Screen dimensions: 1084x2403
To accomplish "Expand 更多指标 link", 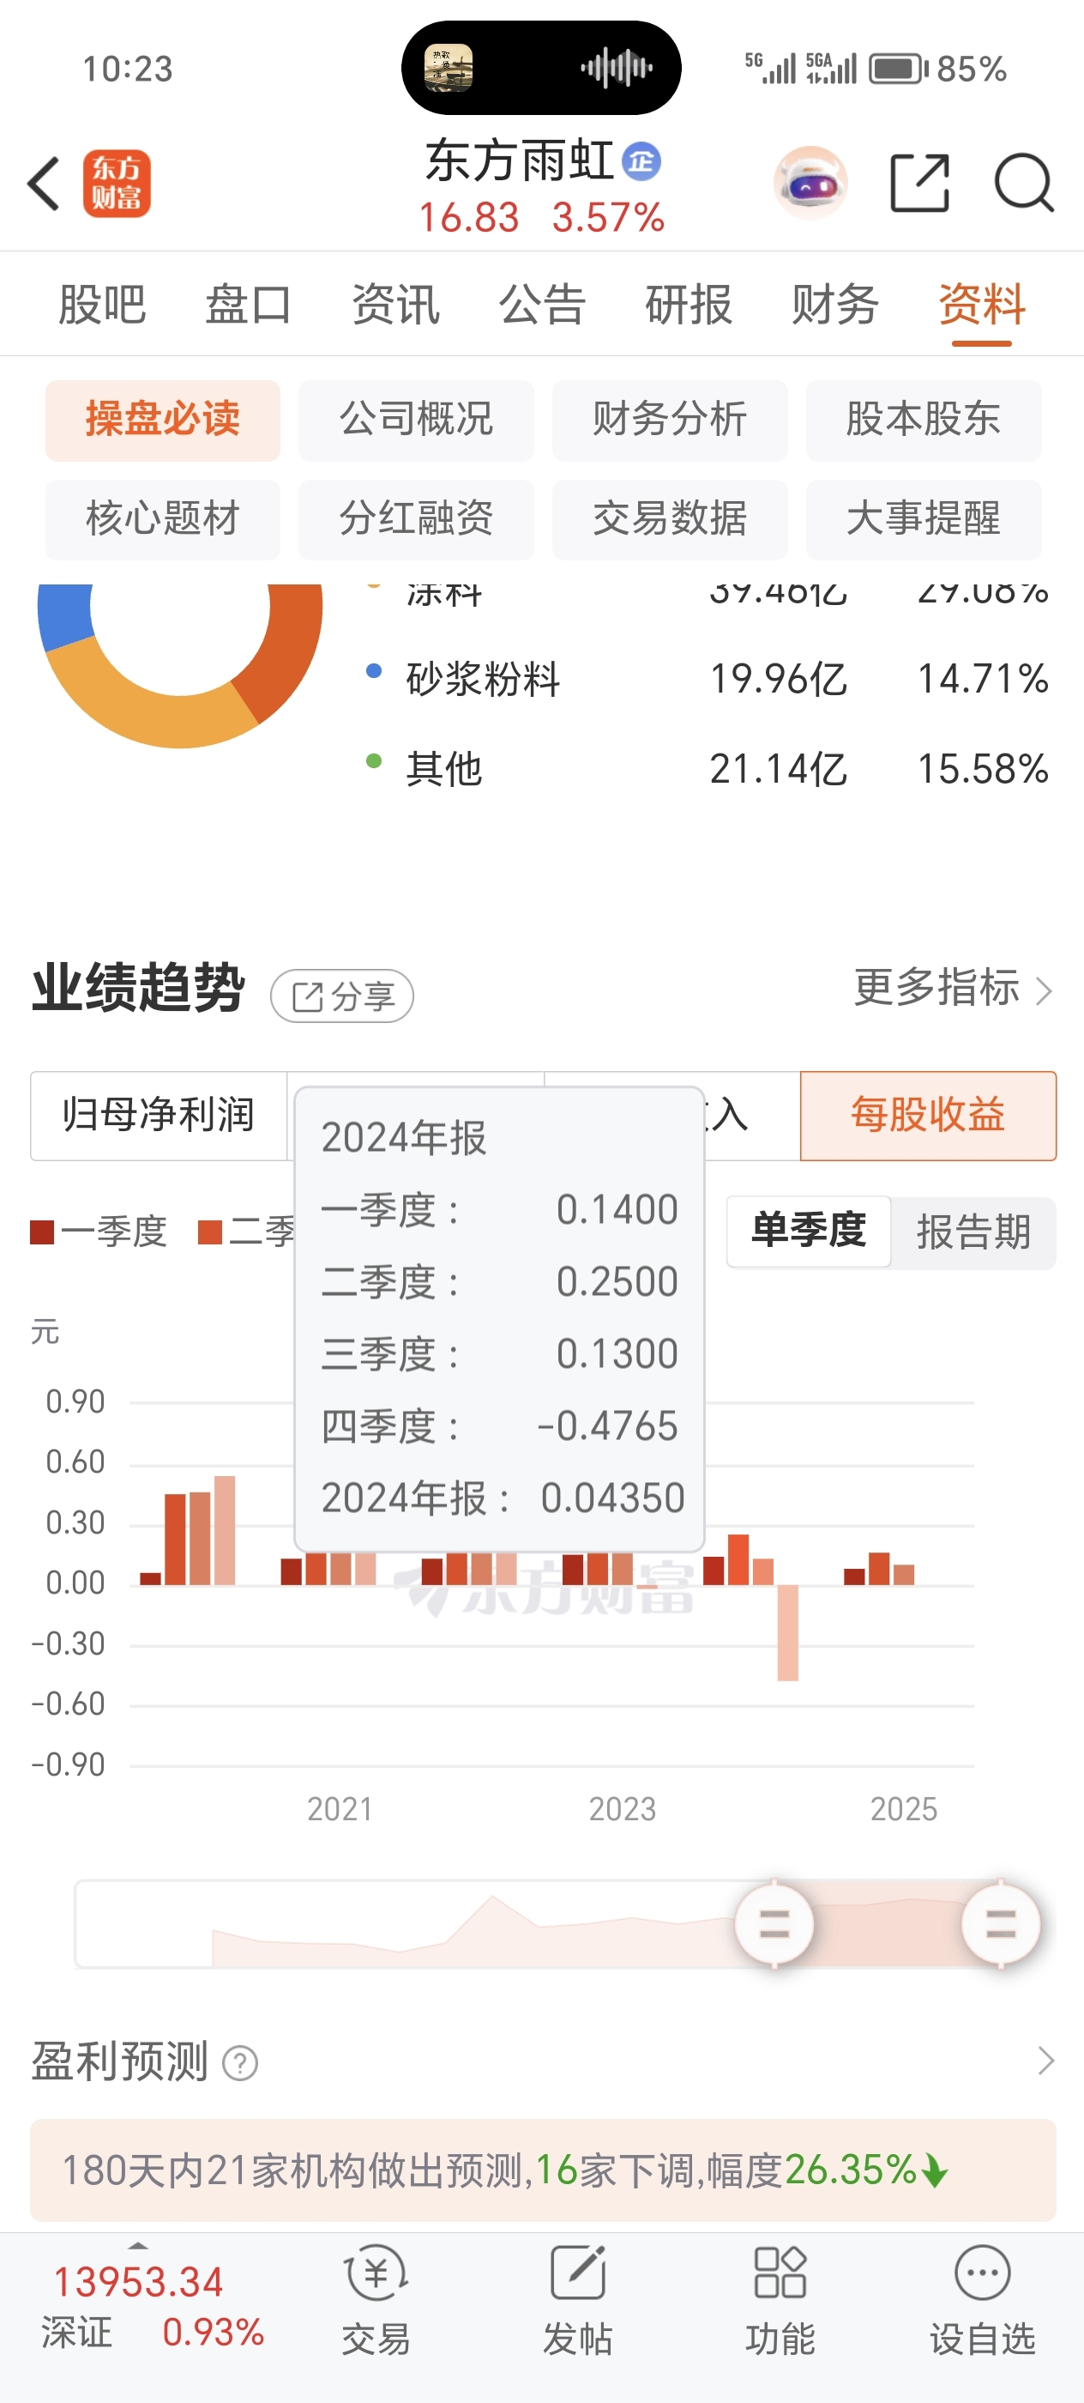I will pyautogui.click(x=953, y=988).
